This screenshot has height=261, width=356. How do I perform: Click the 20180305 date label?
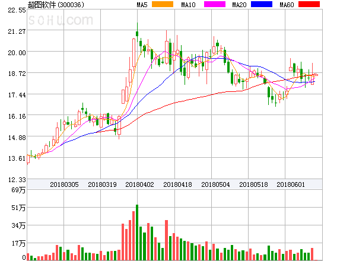(64, 184)
